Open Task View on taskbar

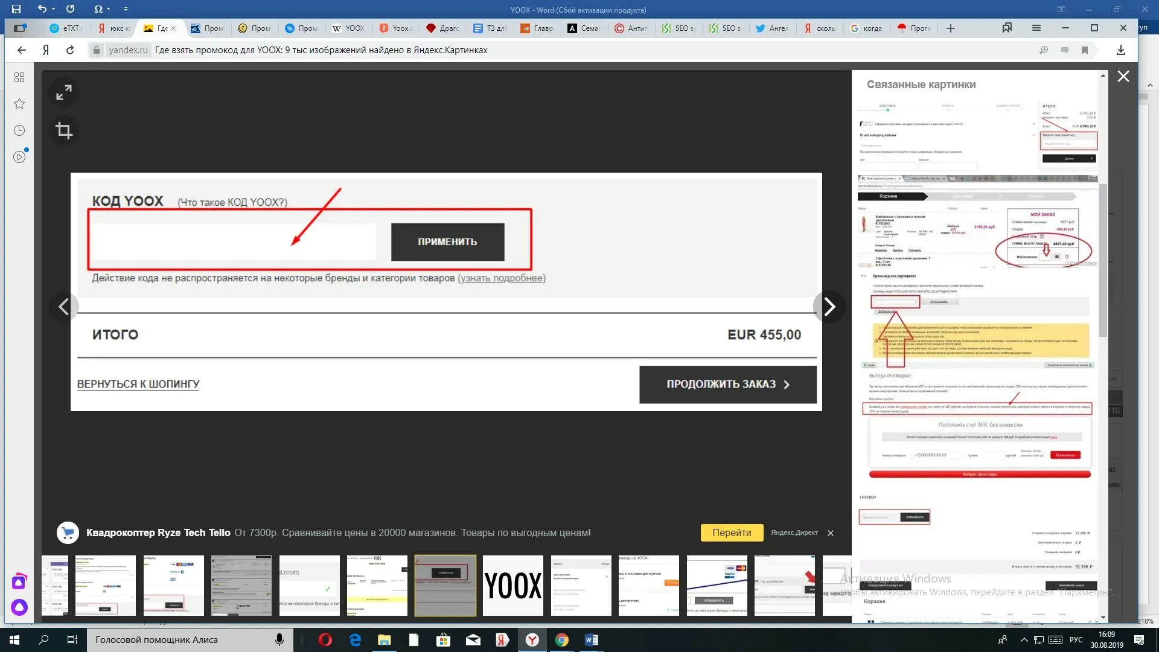coord(72,640)
